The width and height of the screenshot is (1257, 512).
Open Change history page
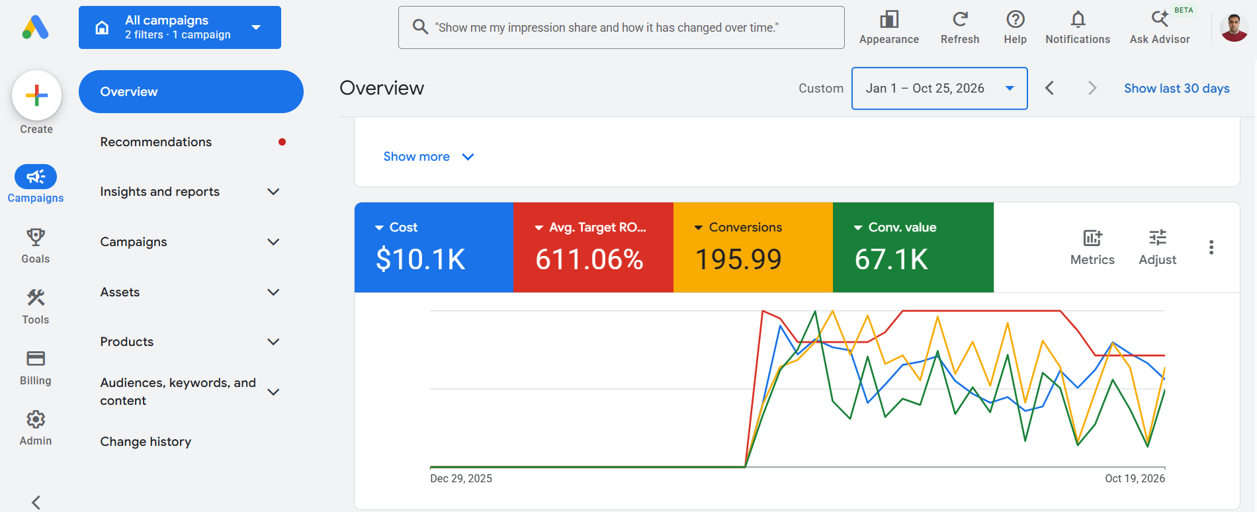click(146, 442)
